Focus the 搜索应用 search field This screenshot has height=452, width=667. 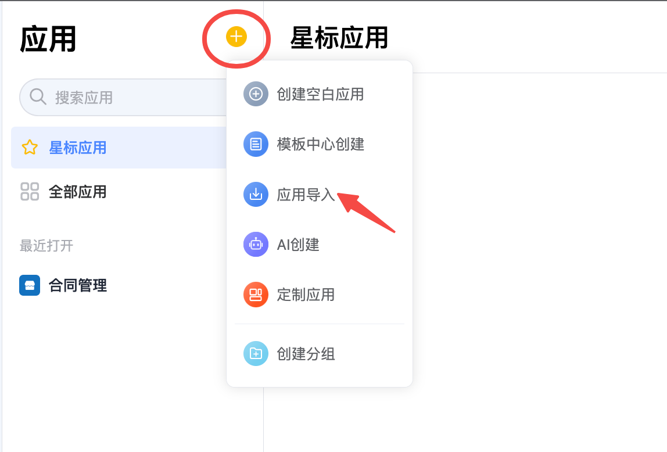pyautogui.click(x=123, y=98)
